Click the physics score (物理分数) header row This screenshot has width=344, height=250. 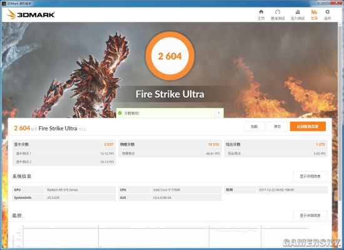coord(169,144)
